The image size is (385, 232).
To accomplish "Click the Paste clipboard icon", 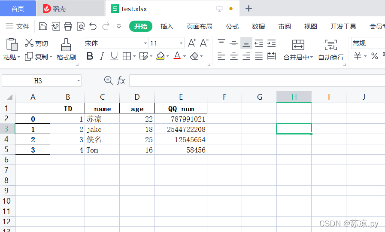I will [12, 44].
